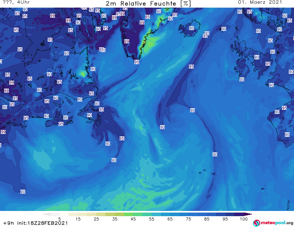This screenshot has height=227, width=294.
Task: Pick the green colorbar segment between 35 and 45
Action: click(x=128, y=214)
